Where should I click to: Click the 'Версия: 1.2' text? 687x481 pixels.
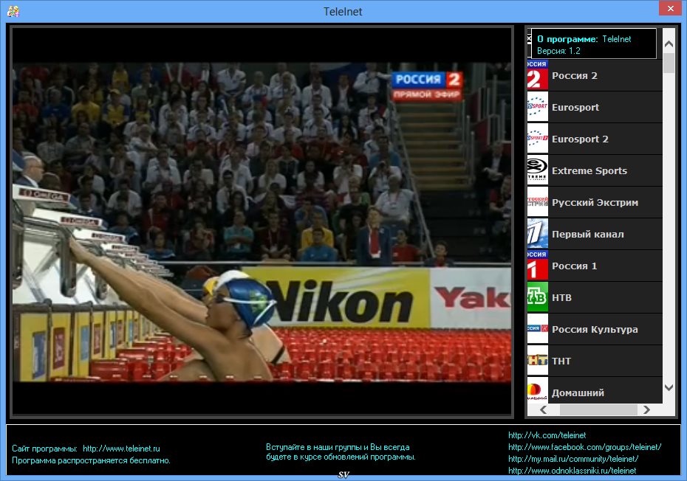[558, 51]
